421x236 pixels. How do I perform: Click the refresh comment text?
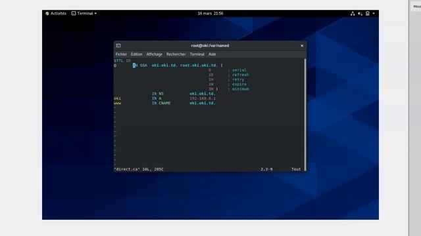tap(241, 75)
